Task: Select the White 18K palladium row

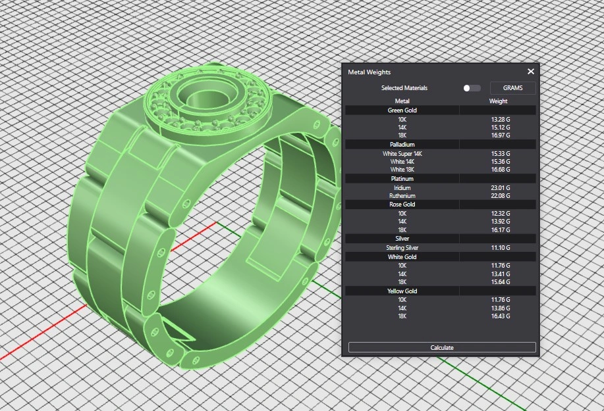Action: point(402,170)
